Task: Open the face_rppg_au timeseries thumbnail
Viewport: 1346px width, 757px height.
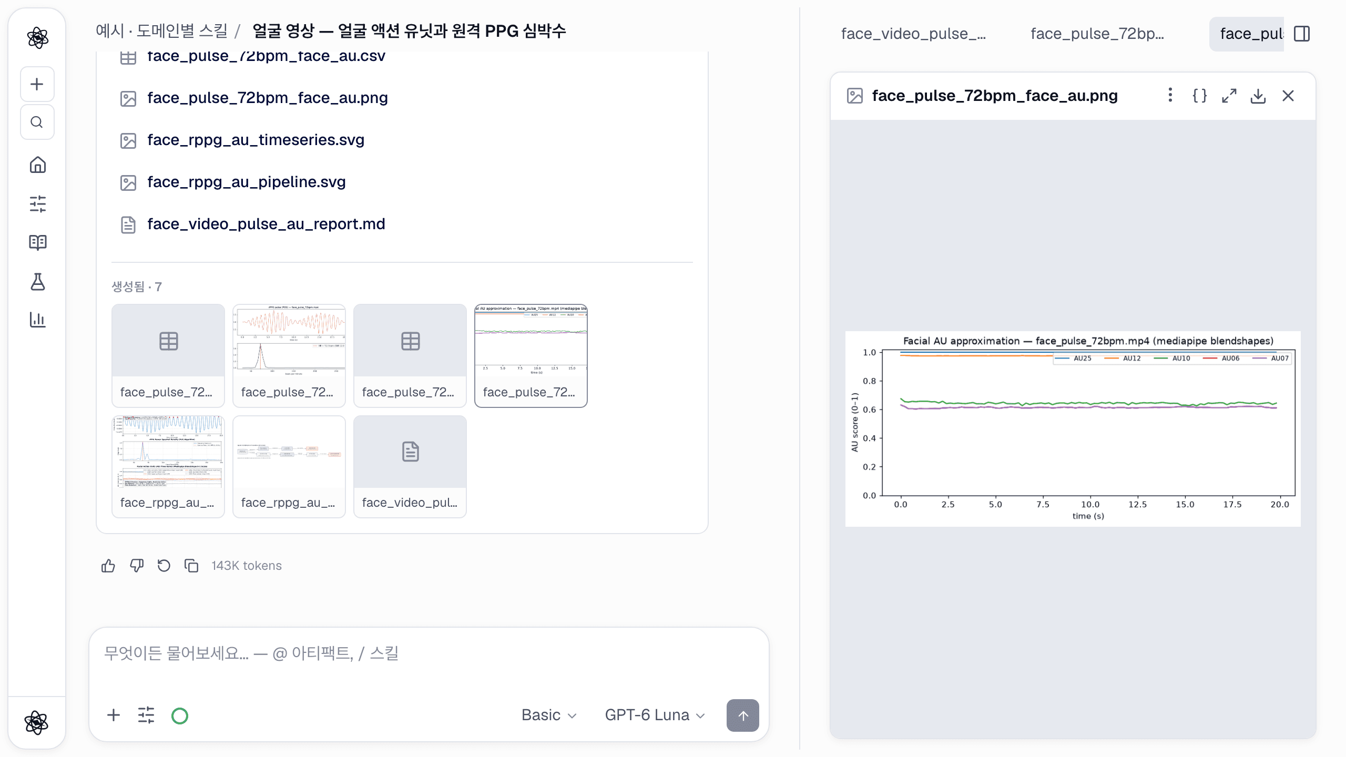Action: (x=168, y=466)
